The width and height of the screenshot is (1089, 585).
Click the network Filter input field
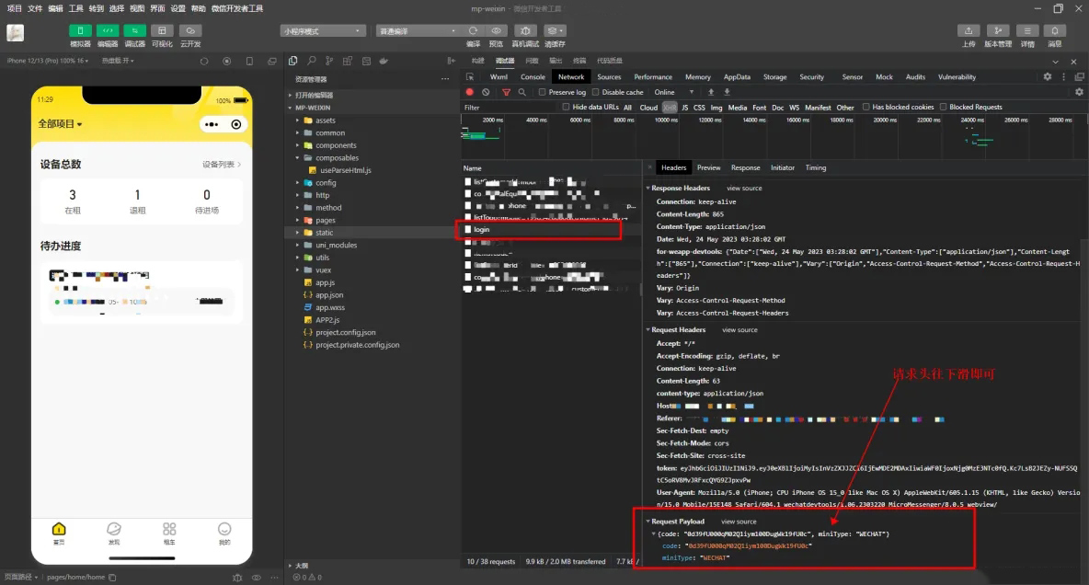(506, 107)
